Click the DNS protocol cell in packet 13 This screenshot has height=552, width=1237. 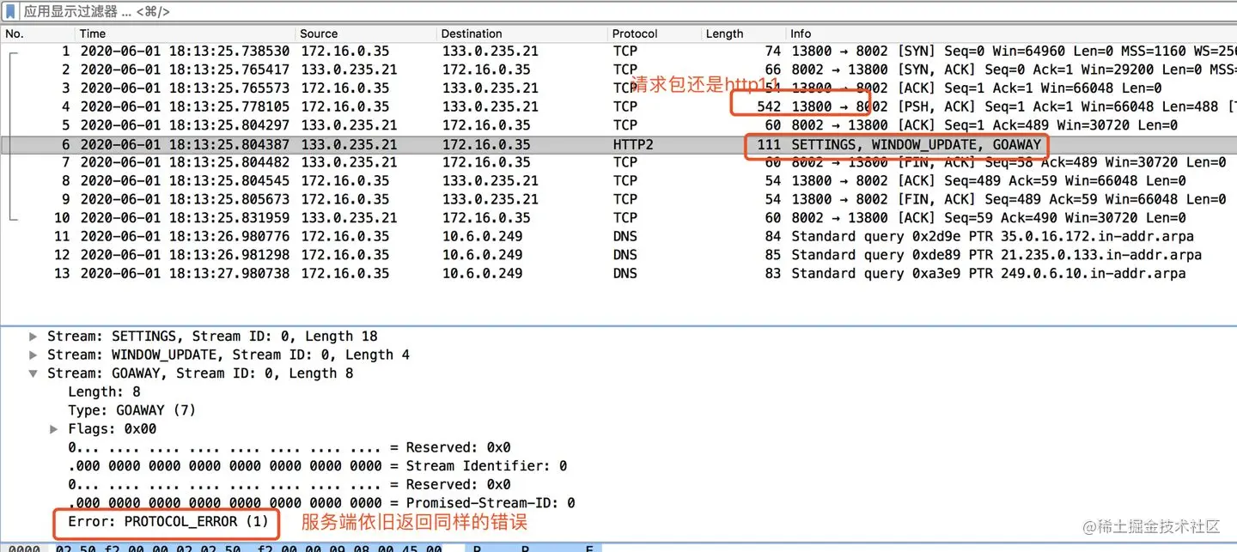coord(625,273)
